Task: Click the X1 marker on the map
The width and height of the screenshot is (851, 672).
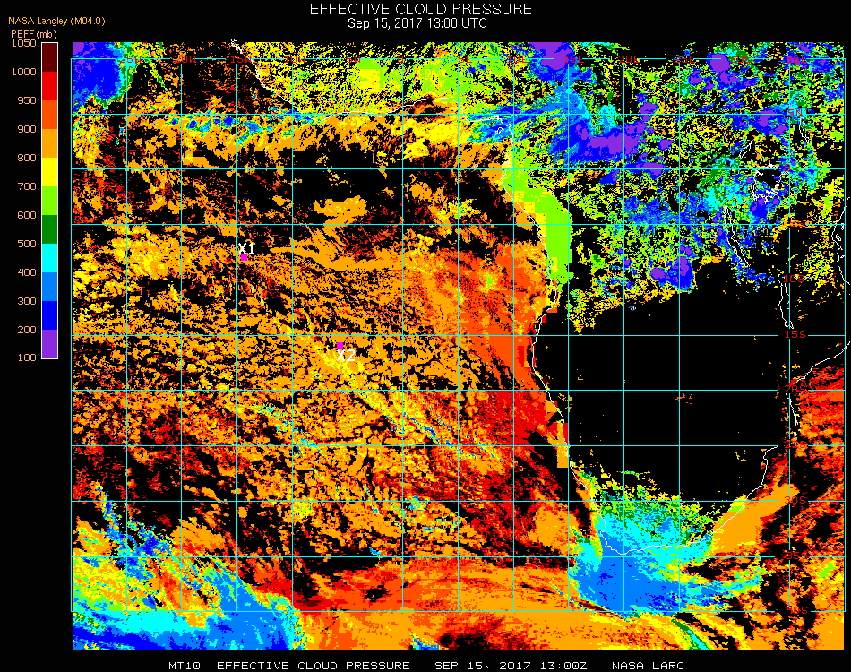Action: [x=245, y=257]
